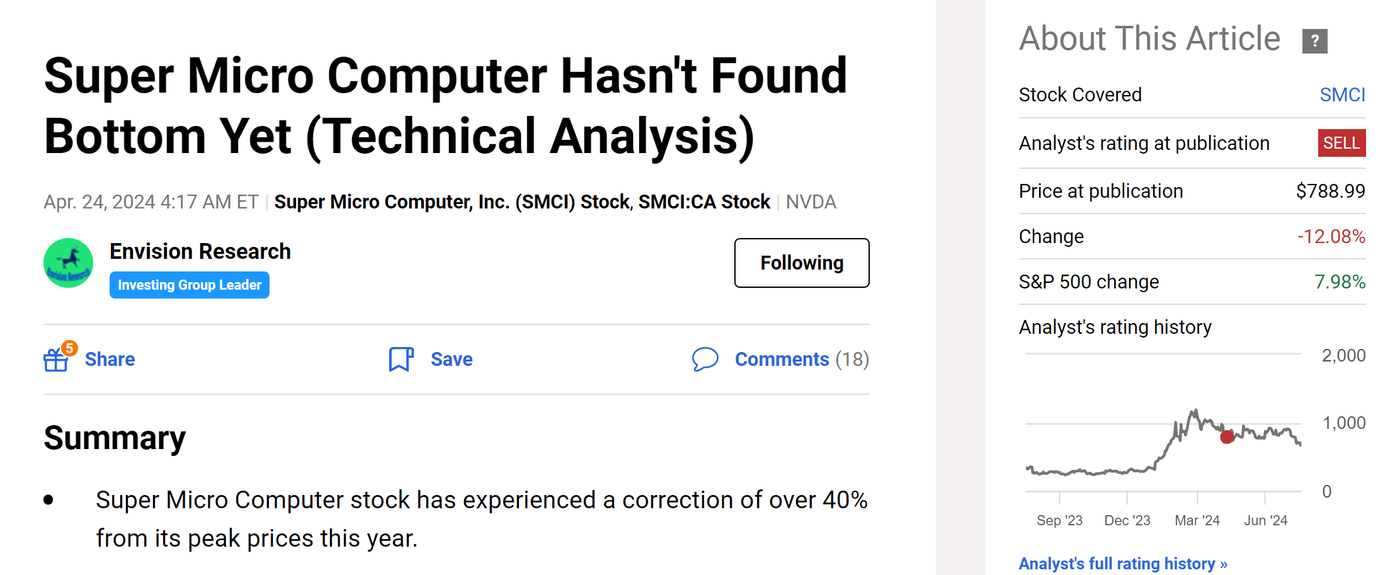Image resolution: width=1395 pixels, height=575 pixels.
Task: Click the Share link
Action: point(110,359)
